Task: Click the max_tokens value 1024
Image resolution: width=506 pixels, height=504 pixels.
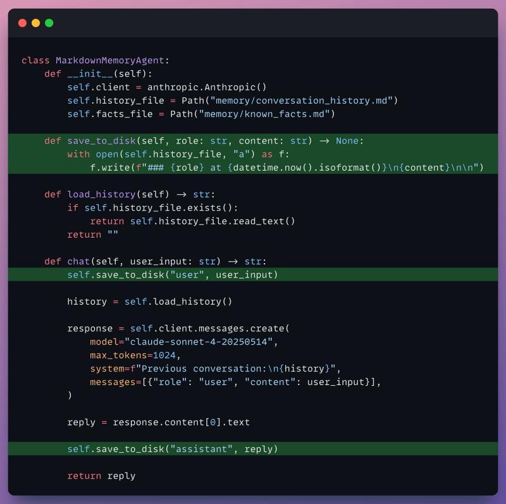Action: [x=164, y=355]
